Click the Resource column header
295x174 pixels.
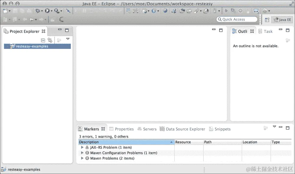click(x=189, y=142)
